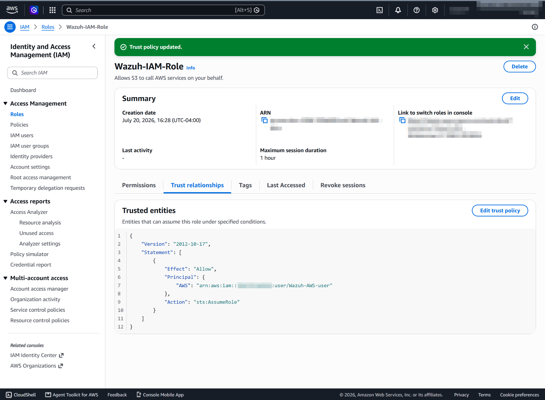This screenshot has width=545, height=400.
Task: Copy the role ARN
Action: pyautogui.click(x=264, y=120)
